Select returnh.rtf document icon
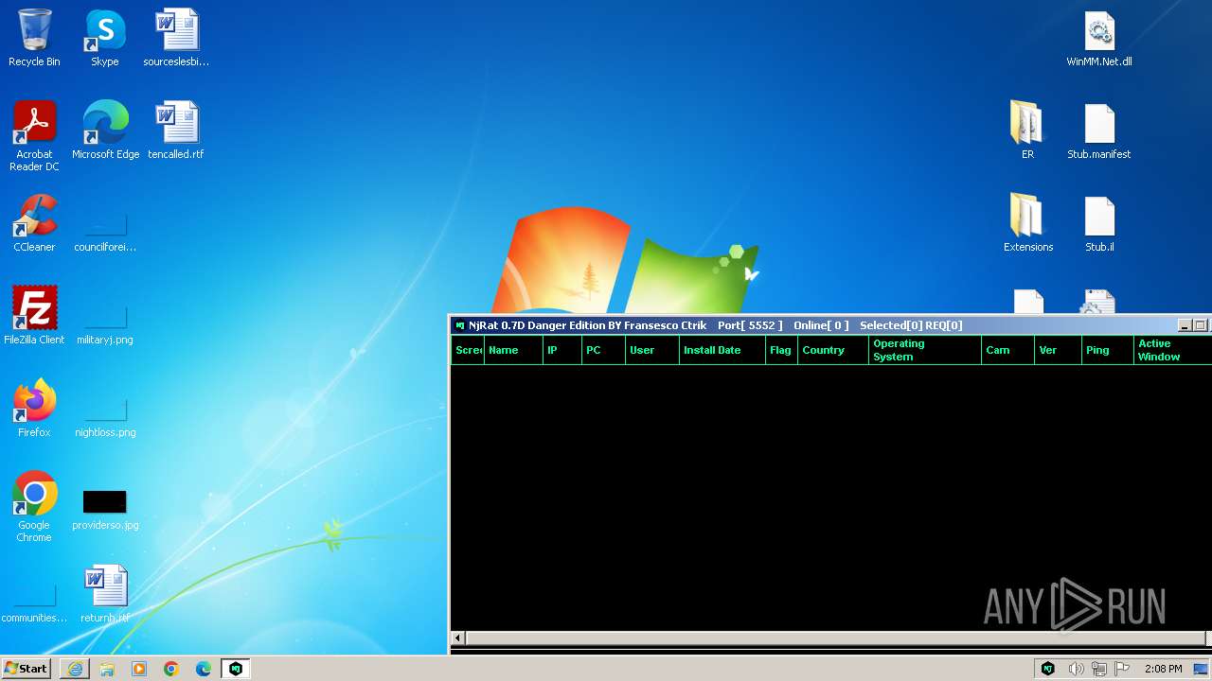1212x681 pixels. pos(105,594)
